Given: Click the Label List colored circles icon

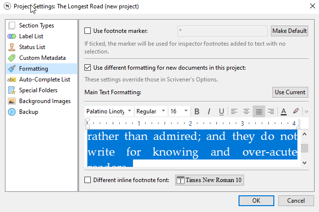Looking at the screenshot, I should [12, 36].
